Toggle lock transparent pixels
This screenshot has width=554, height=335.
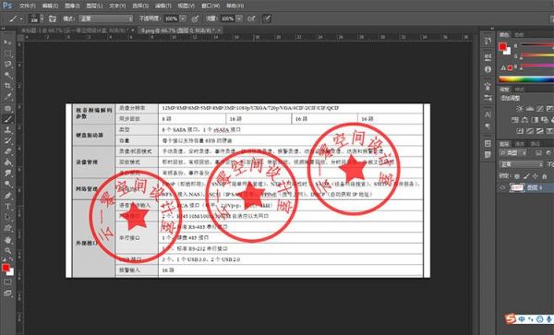pyautogui.click(x=517, y=175)
